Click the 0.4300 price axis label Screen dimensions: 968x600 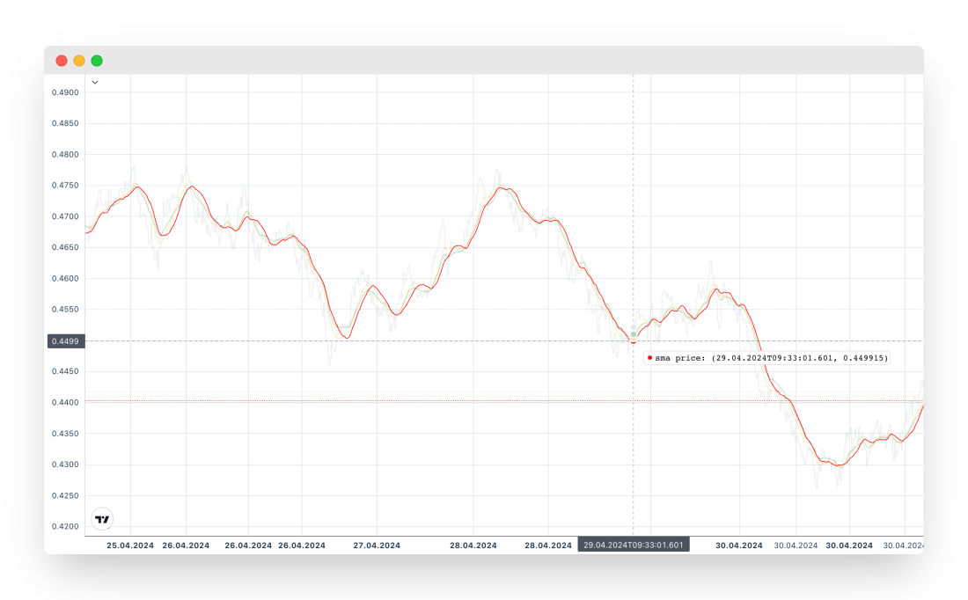click(x=66, y=465)
